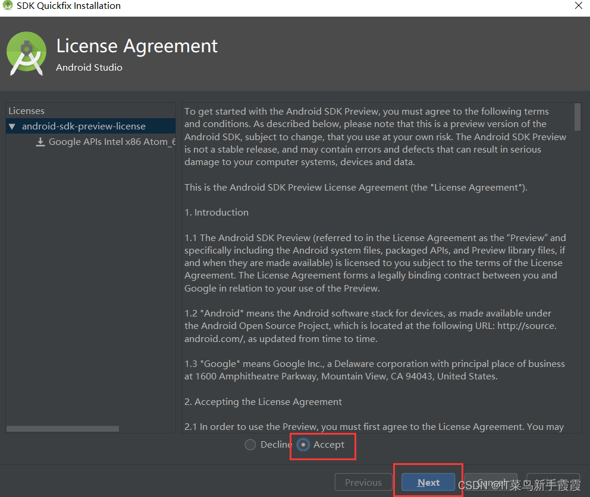Click the Previous button
This screenshot has width=590, height=497.
click(x=363, y=482)
